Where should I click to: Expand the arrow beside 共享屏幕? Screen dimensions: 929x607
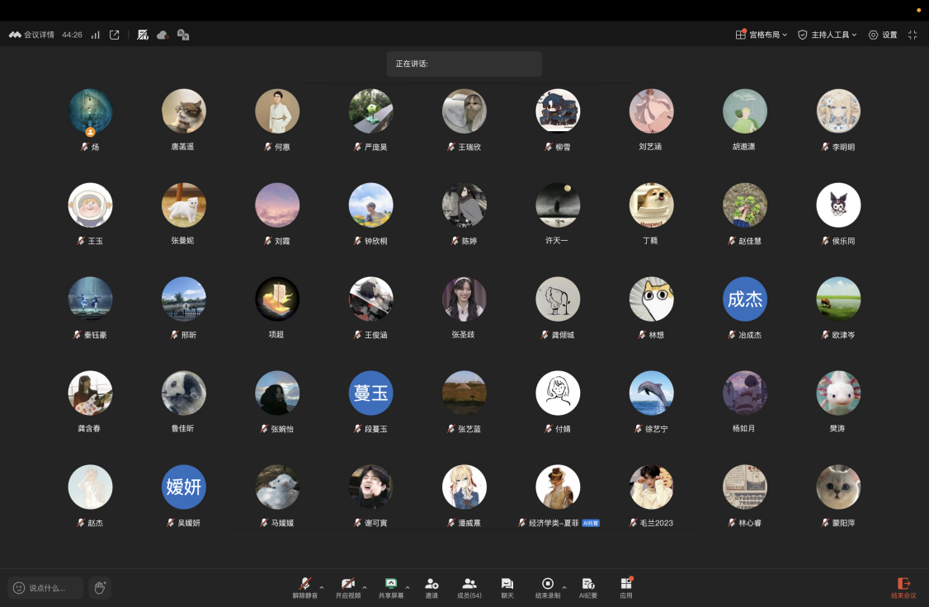point(408,587)
